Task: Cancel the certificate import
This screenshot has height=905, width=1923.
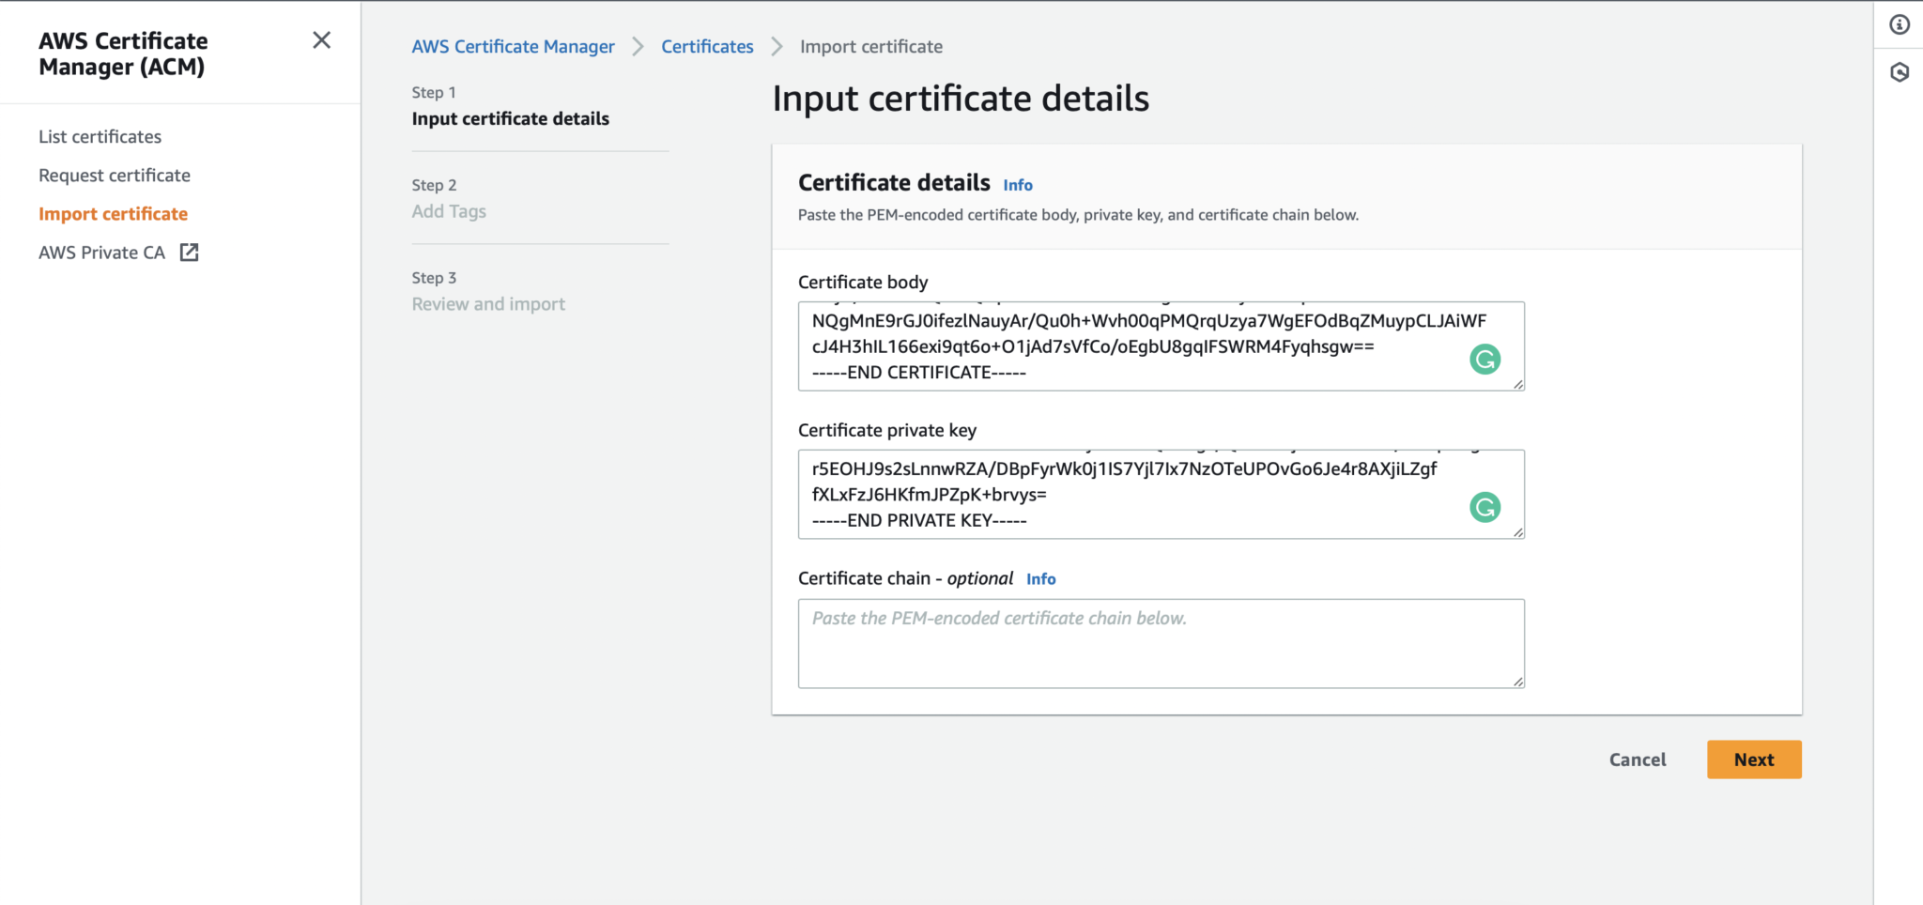Action: [1637, 759]
